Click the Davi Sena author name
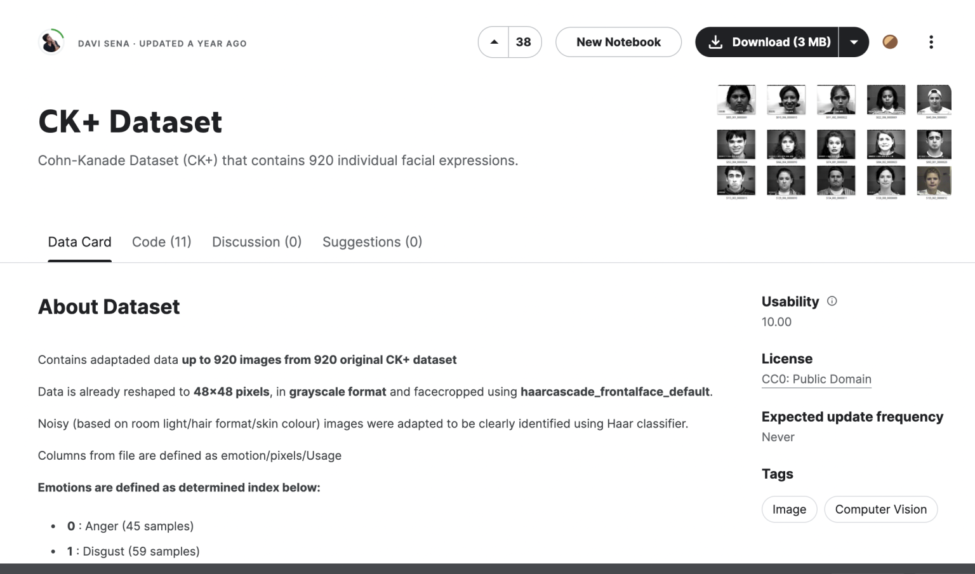 [103, 44]
